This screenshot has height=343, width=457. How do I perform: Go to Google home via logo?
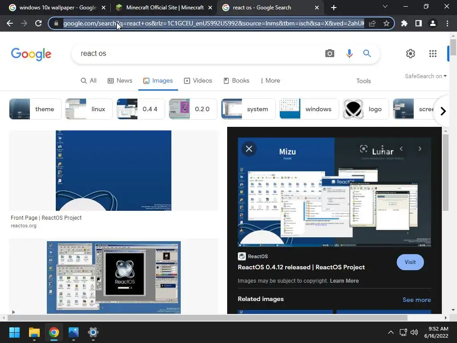31,54
